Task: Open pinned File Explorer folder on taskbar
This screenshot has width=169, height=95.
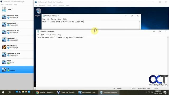Action: (x=23, y=92)
